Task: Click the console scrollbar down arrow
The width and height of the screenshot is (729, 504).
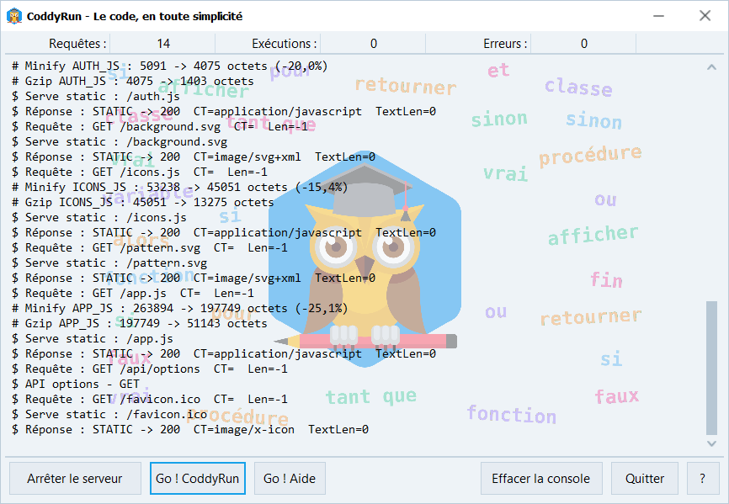Action: click(x=712, y=443)
